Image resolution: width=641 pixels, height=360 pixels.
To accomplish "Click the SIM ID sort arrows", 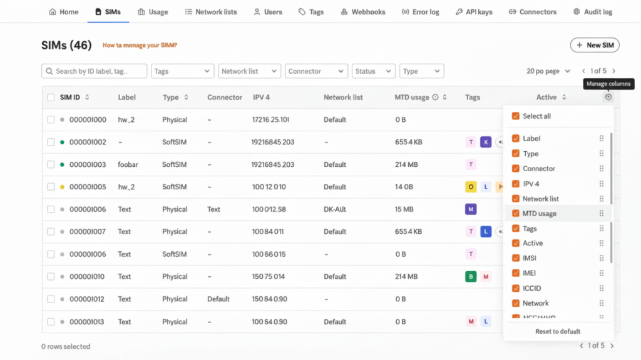I will (87, 97).
